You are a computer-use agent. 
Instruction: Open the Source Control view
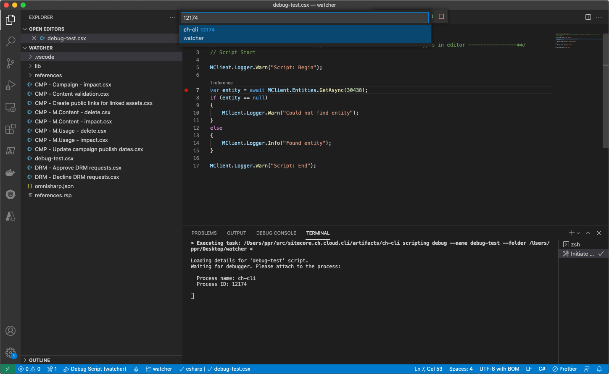pyautogui.click(x=11, y=63)
